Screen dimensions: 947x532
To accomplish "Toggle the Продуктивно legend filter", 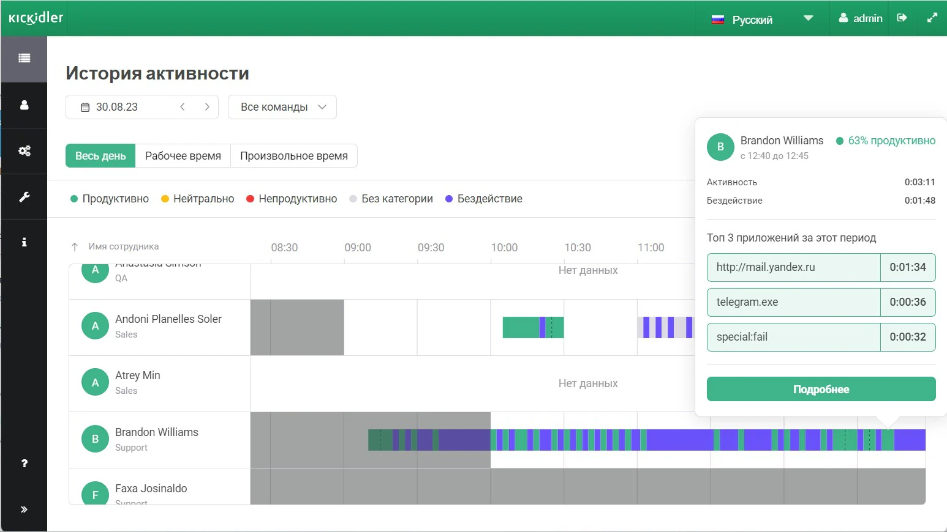I will click(x=110, y=199).
